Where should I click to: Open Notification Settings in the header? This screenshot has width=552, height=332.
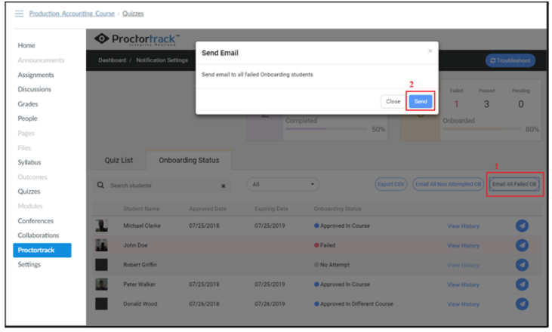point(162,60)
